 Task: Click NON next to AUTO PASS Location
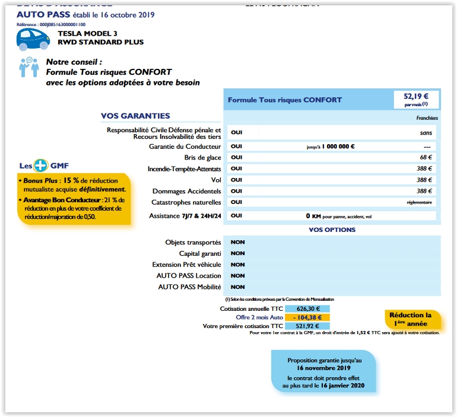coord(237,276)
